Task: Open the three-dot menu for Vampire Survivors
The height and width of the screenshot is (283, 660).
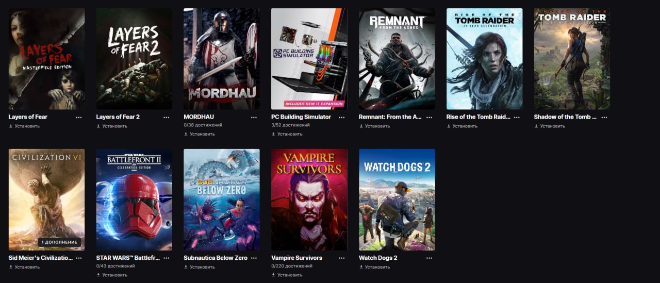Action: point(341,258)
